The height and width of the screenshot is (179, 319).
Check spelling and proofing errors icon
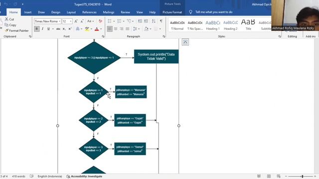click(x=31, y=176)
